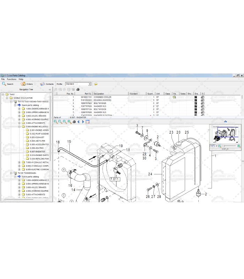Select the 6.007-RADIATOR tree item

[37, 152]
